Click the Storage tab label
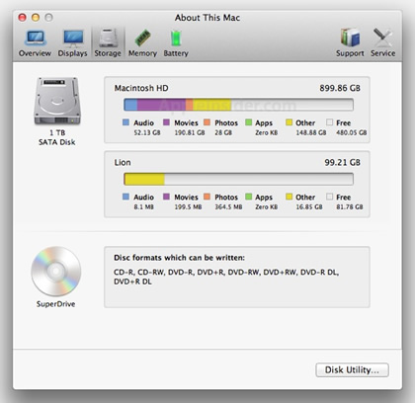415x403 pixels. coord(108,53)
